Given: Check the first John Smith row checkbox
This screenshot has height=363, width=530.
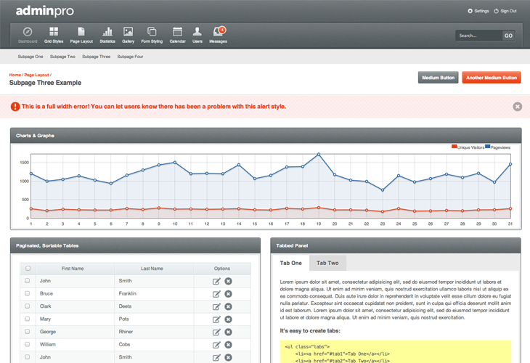Looking at the screenshot, I should click(x=28, y=281).
